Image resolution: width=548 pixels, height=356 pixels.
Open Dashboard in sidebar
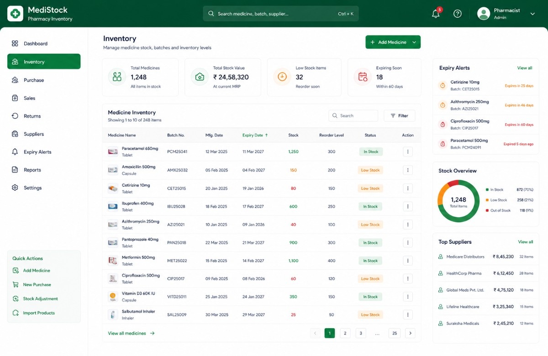click(x=44, y=43)
